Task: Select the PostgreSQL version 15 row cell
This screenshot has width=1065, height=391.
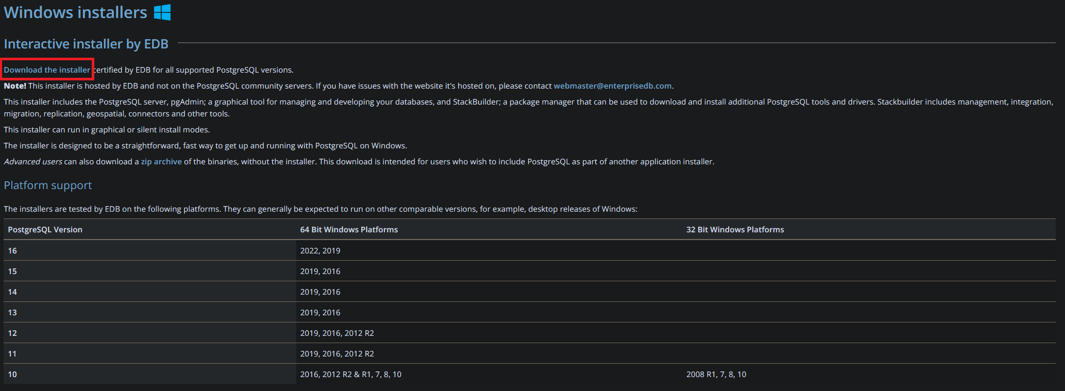Action: (12, 271)
